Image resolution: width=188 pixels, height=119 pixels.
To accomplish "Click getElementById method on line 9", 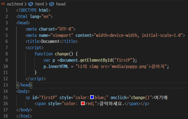I will point(96,60).
